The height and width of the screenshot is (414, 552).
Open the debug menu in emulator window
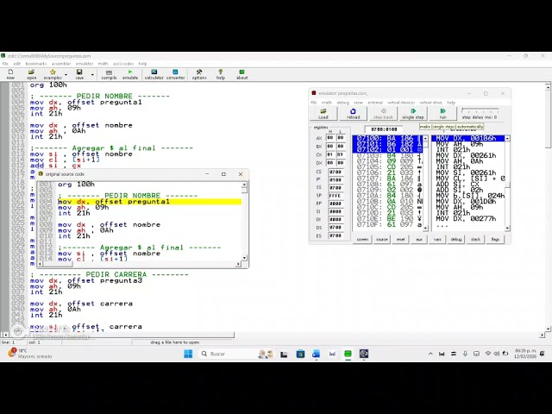(342, 103)
